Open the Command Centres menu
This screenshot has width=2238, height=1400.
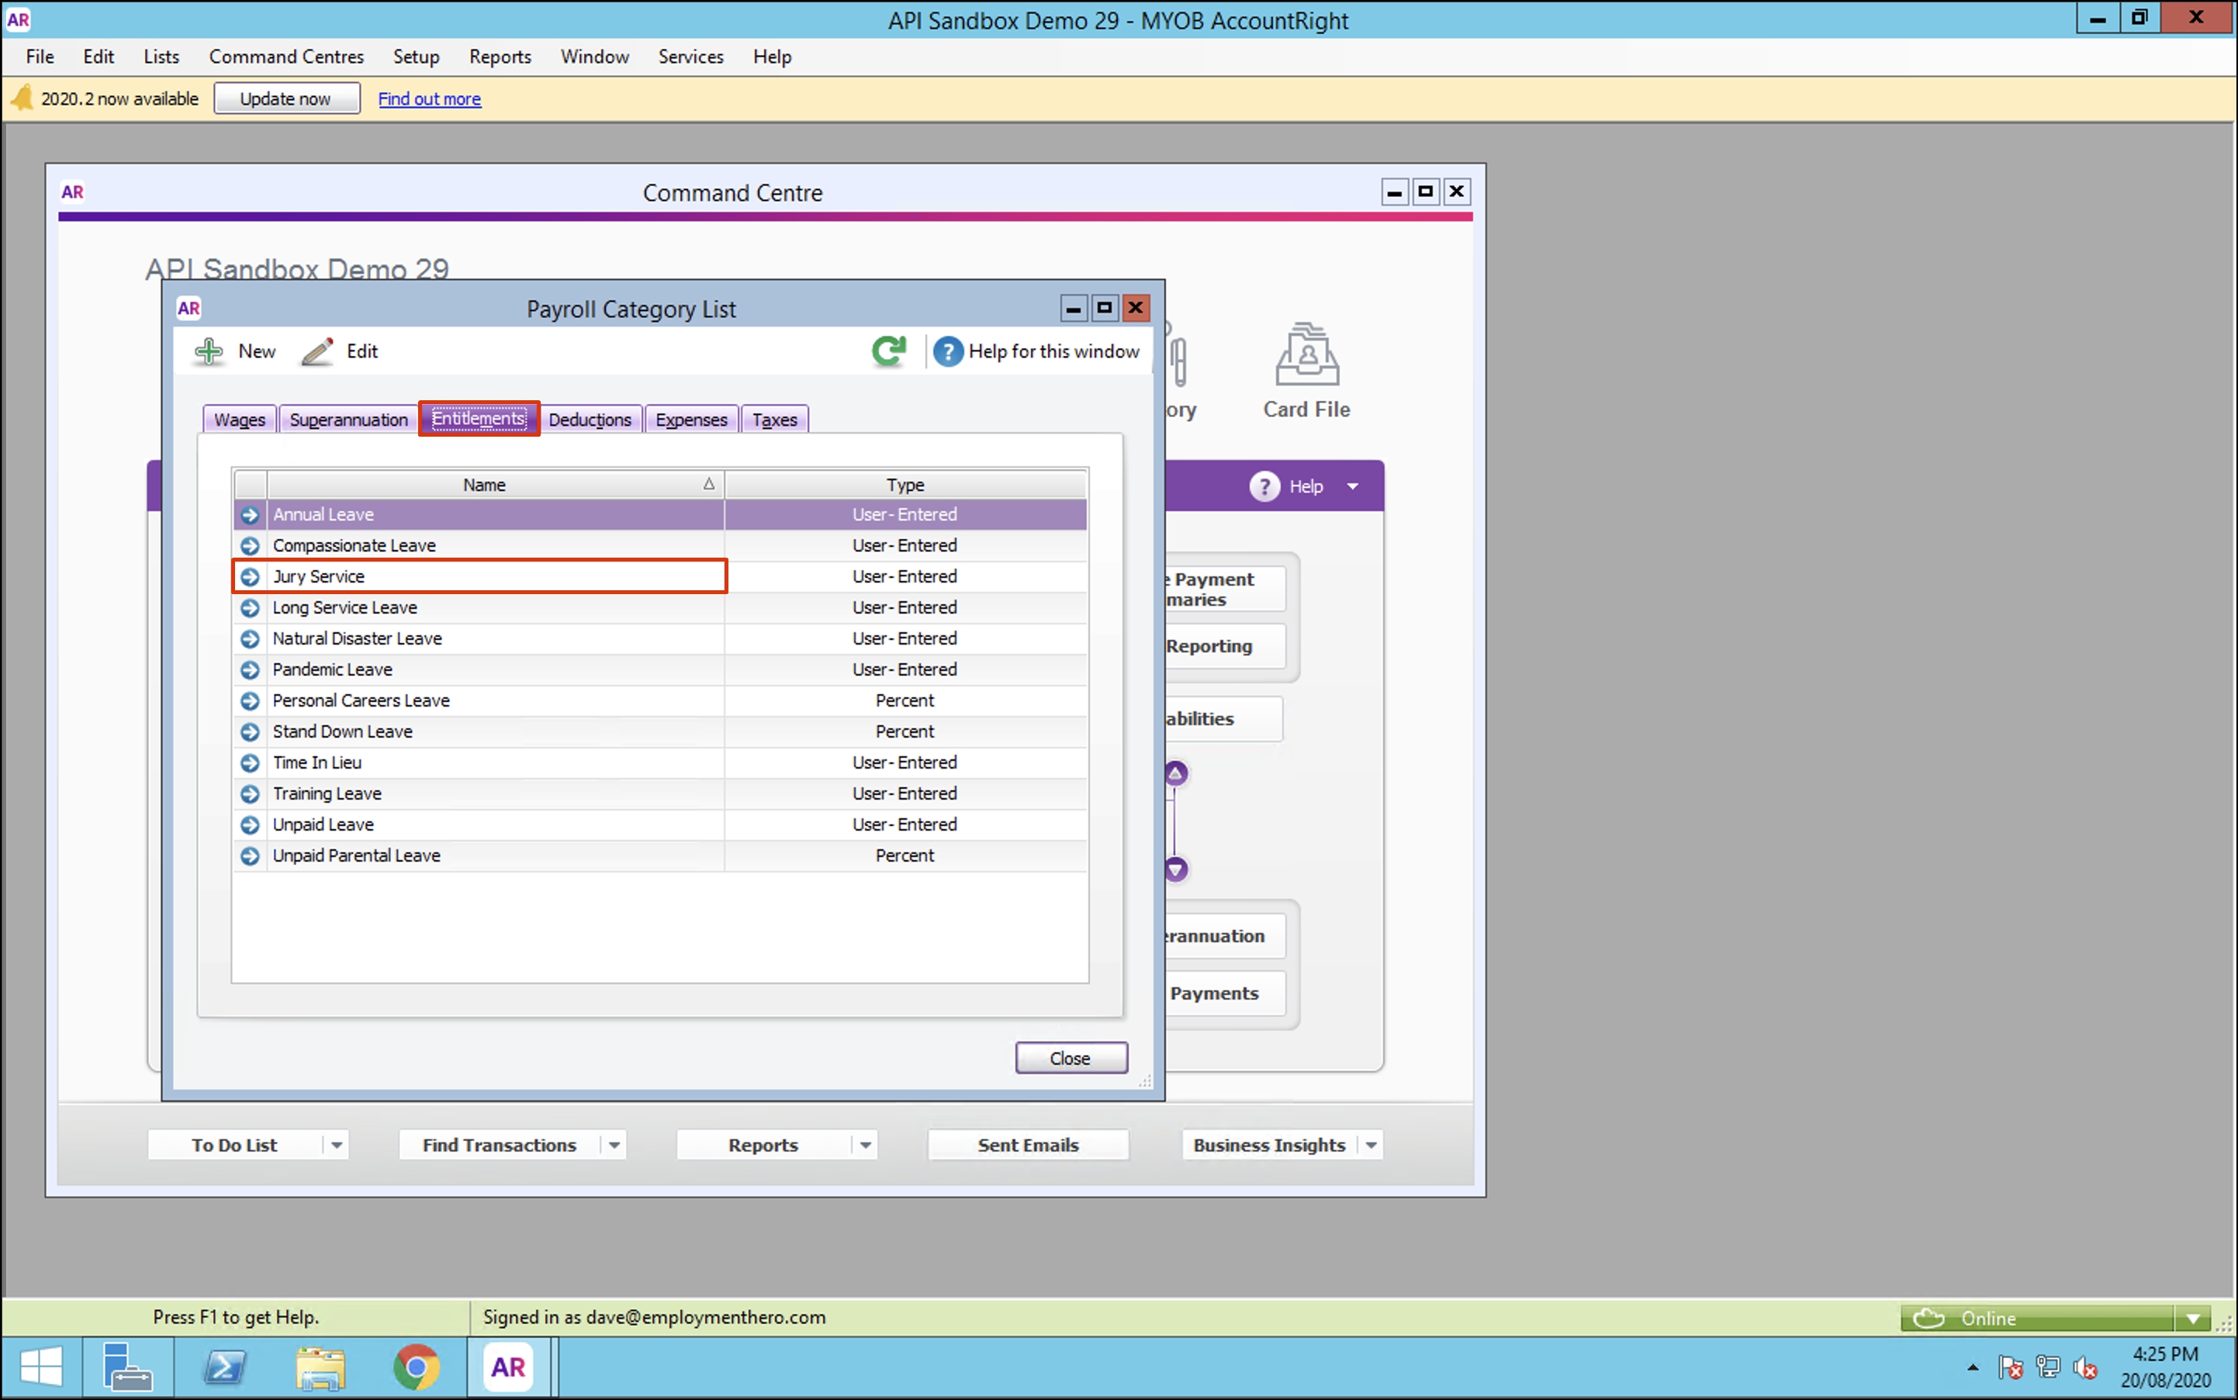pyautogui.click(x=286, y=57)
